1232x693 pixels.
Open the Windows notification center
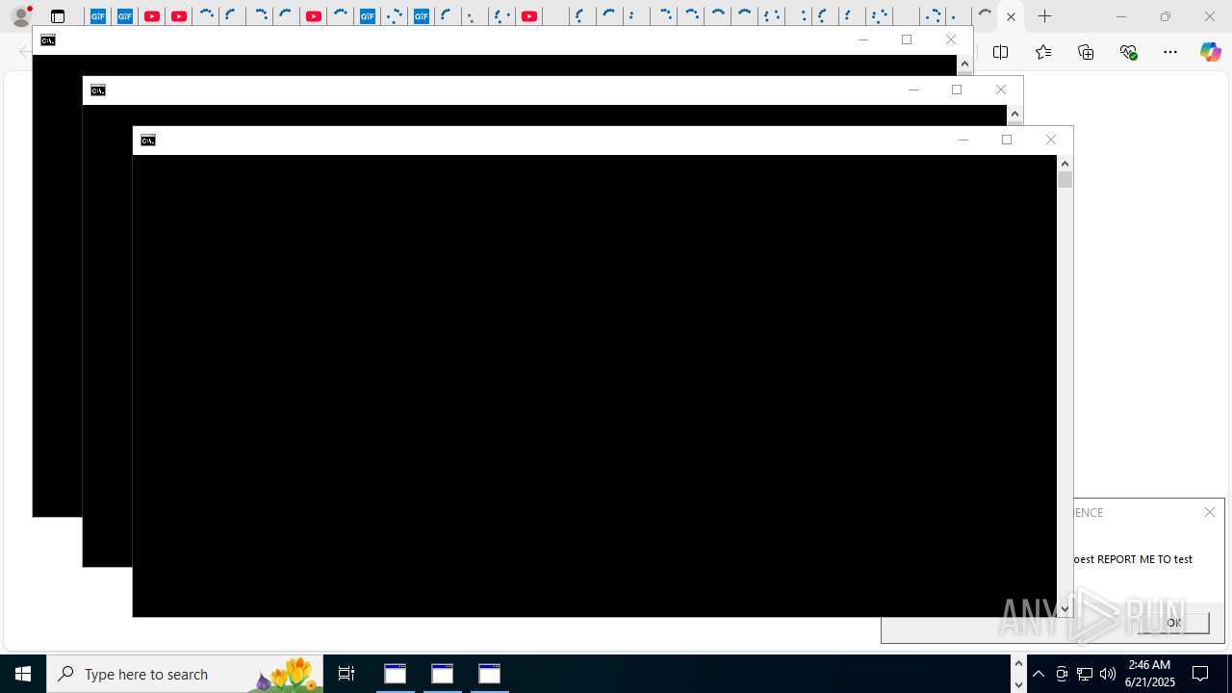pos(1201,674)
